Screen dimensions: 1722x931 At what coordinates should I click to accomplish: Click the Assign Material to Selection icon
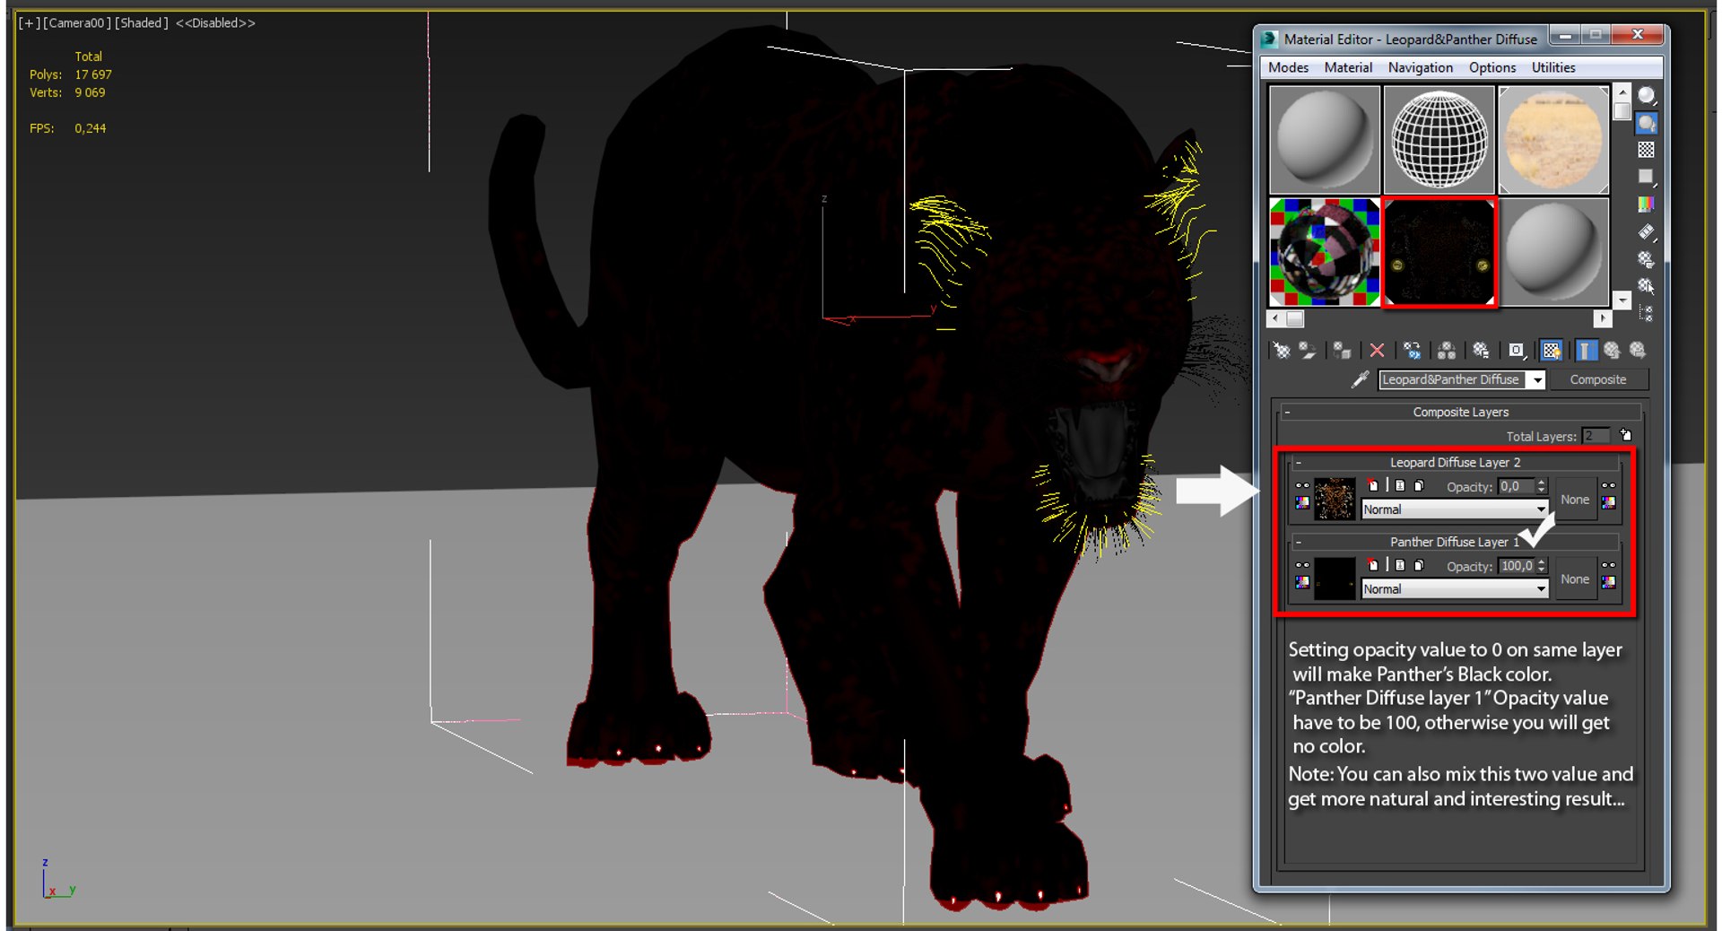[1341, 350]
